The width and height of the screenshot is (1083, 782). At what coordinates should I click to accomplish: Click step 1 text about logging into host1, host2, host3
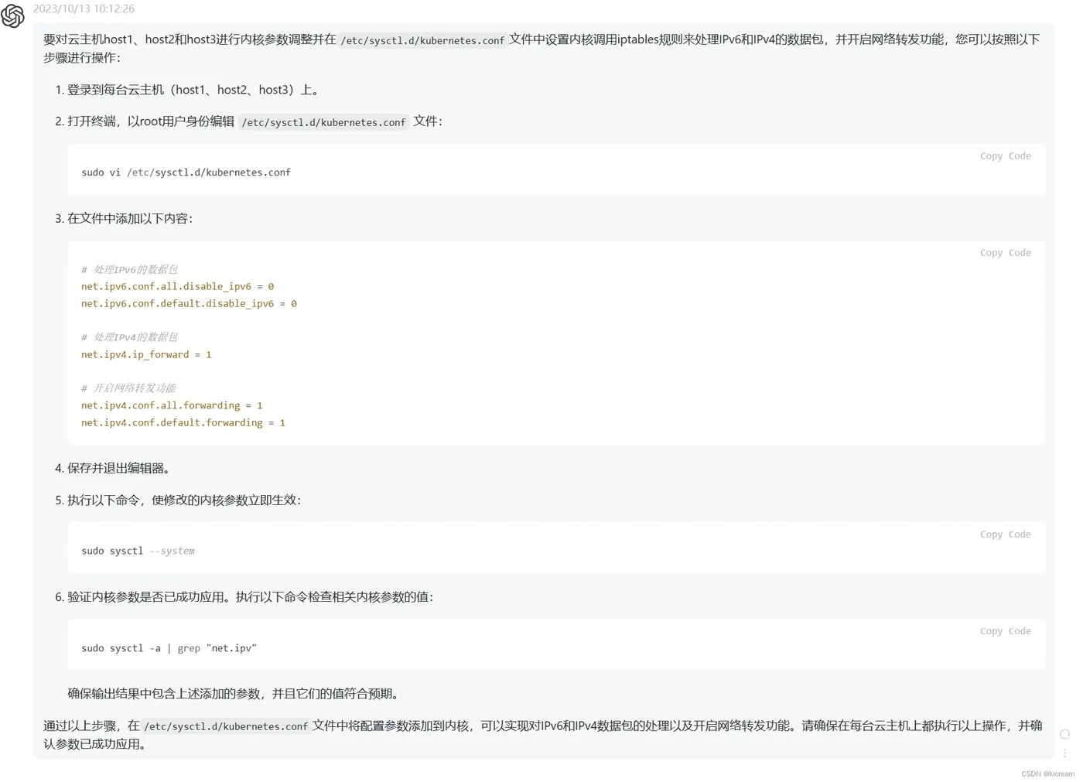195,90
